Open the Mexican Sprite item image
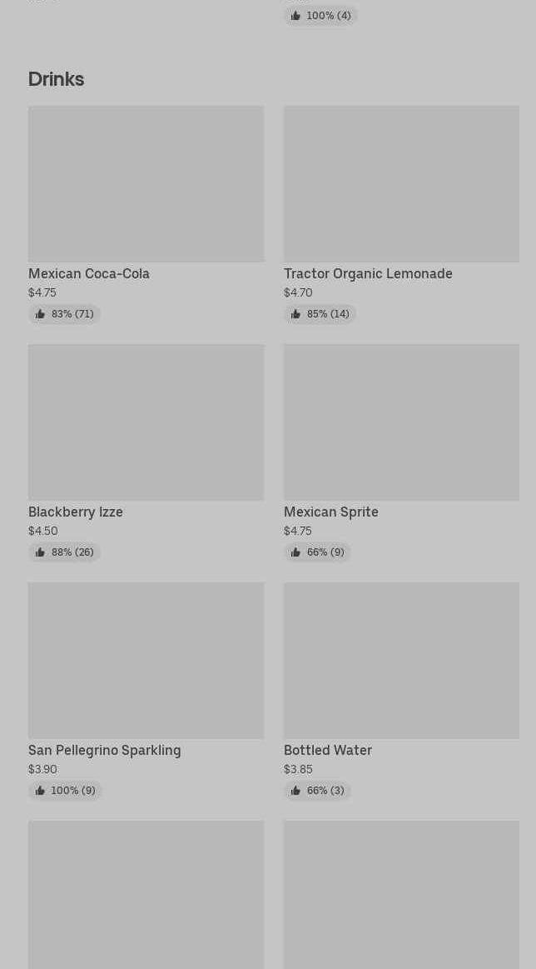536x969 pixels. pos(401,422)
